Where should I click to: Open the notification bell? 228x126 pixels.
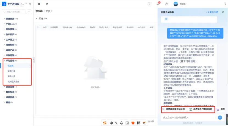158,4
